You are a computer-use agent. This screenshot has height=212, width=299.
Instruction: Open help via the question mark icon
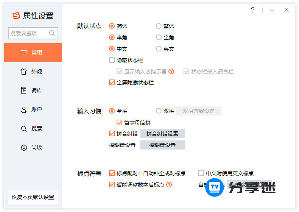tap(253, 10)
